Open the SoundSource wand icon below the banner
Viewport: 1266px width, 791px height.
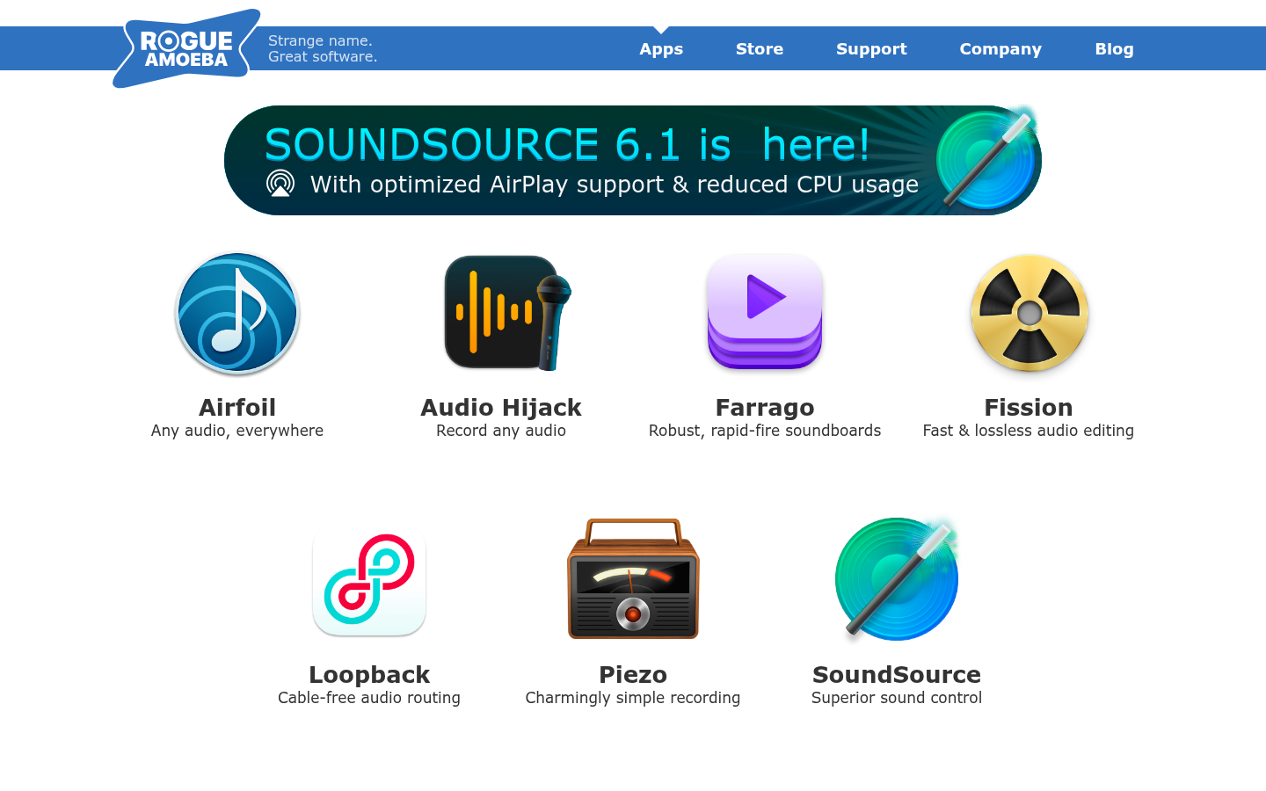pyautogui.click(x=897, y=577)
